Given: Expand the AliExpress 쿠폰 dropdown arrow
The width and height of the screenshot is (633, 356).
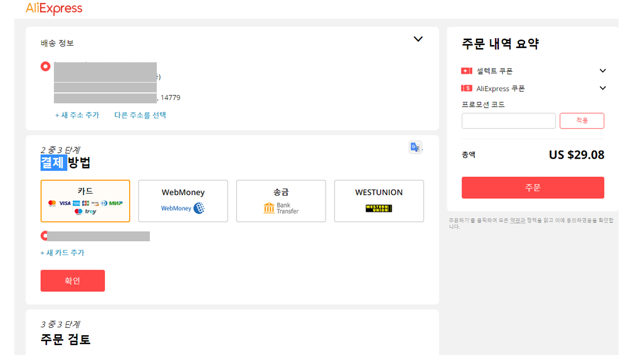Looking at the screenshot, I should (x=603, y=88).
